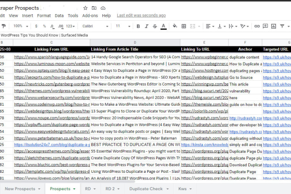Open Duplicate Check tab dropdown arrow

pos(168,189)
